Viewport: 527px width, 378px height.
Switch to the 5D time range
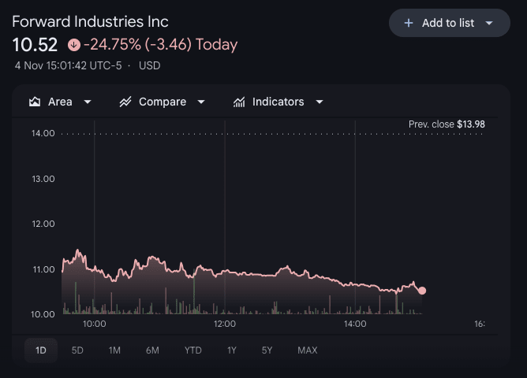[x=77, y=350]
